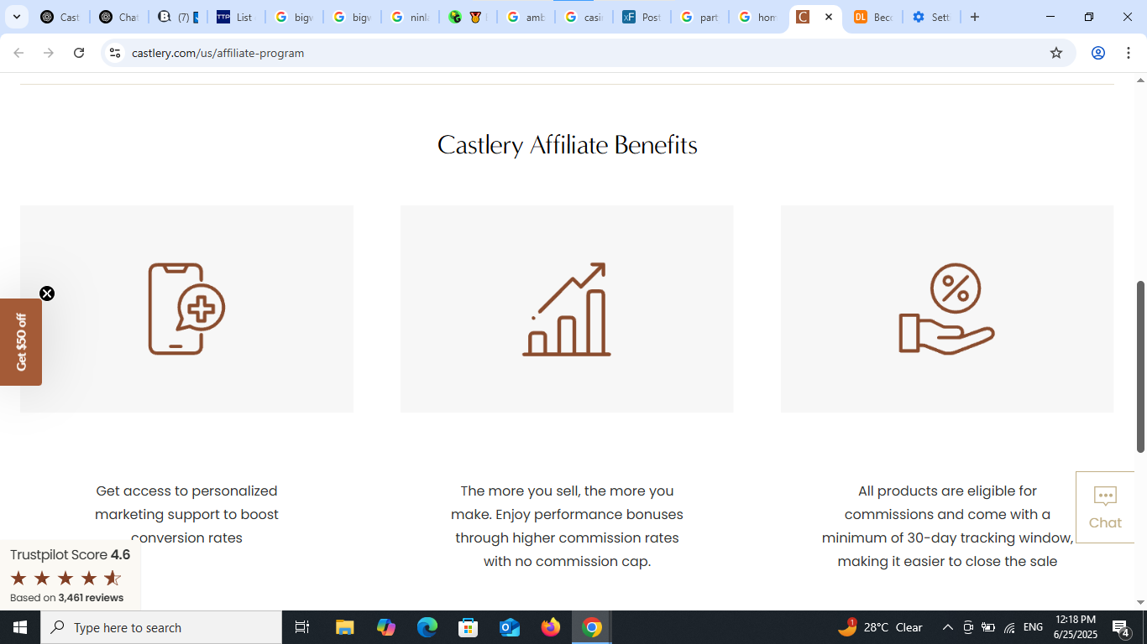Screen dimensions: 1147x644
Task: Open File Explorer from the taskbar
Action: click(x=345, y=627)
